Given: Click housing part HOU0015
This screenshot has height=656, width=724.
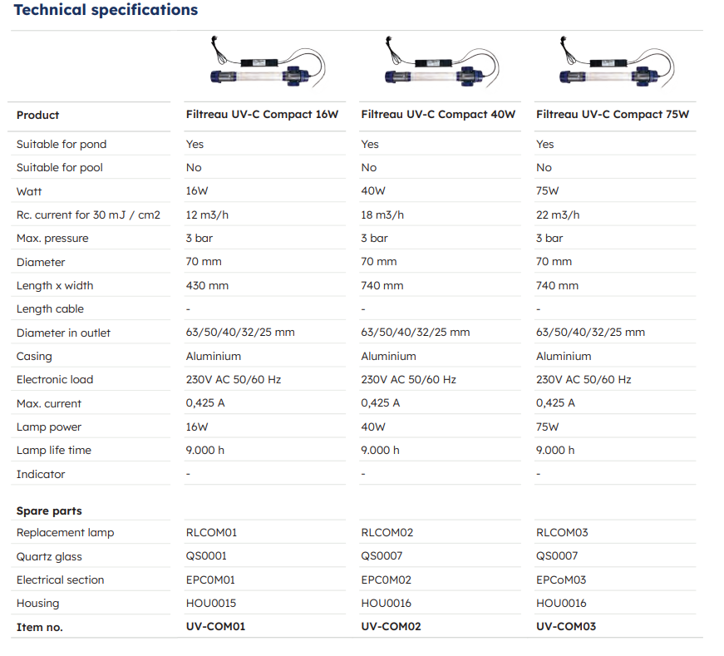Looking at the screenshot, I should pos(211,604).
